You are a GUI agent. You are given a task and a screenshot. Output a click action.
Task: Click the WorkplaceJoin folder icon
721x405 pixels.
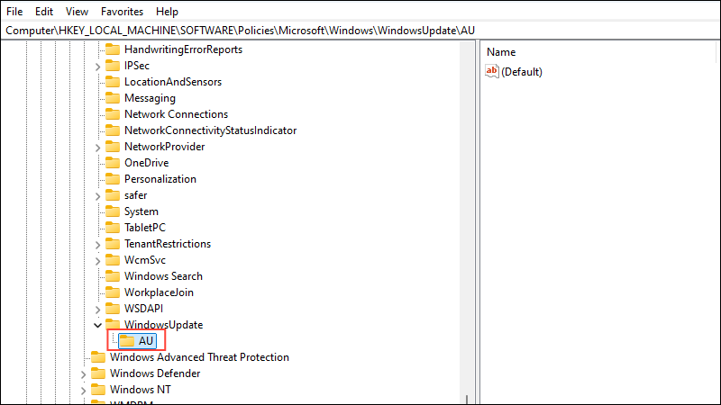(x=113, y=292)
